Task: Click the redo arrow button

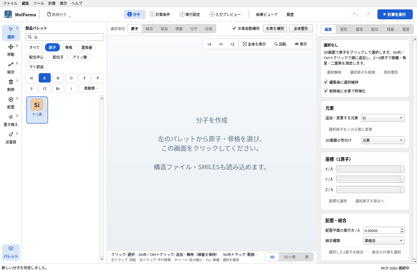Action: (x=368, y=14)
